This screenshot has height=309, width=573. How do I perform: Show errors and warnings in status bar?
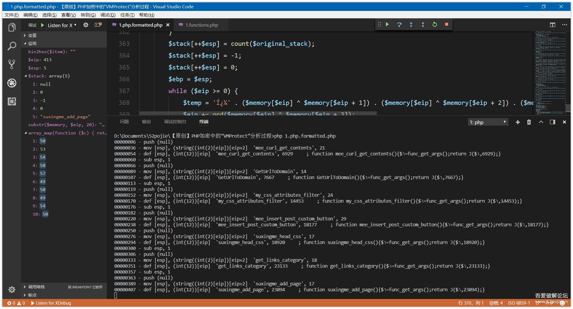[16, 303]
